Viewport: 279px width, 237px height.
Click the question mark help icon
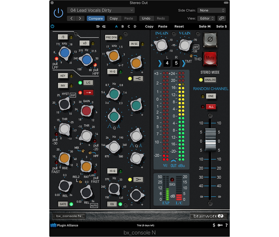[x=226, y=225]
